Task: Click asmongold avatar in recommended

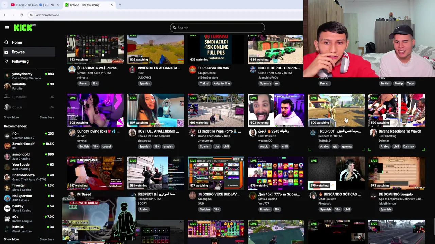Action: click(7, 156)
